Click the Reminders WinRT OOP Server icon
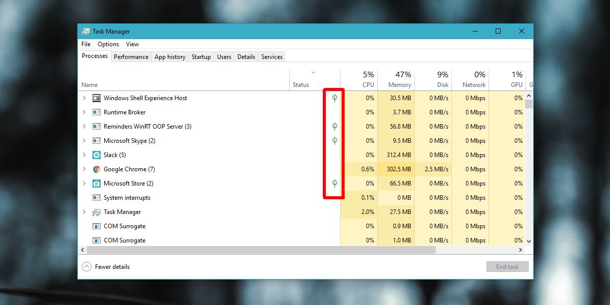The height and width of the screenshot is (305, 610). click(x=96, y=127)
